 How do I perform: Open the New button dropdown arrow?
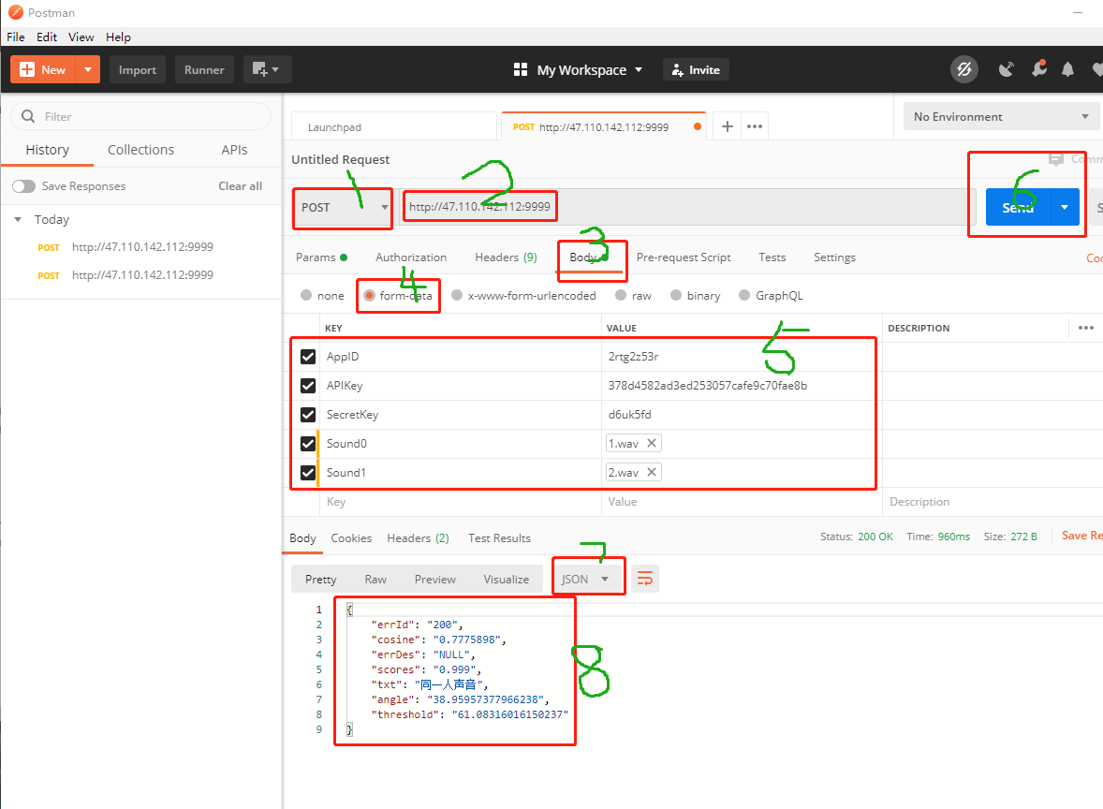pyautogui.click(x=88, y=69)
